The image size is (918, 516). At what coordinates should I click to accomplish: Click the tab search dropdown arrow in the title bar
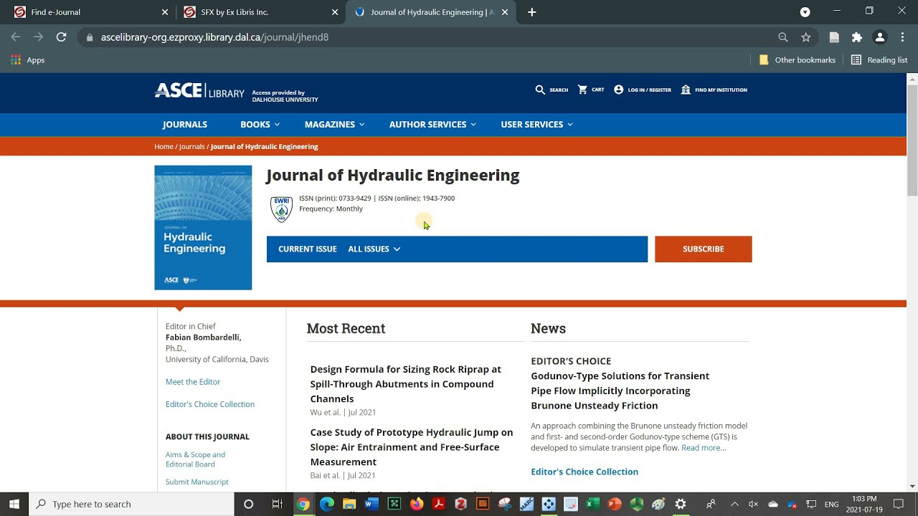coord(805,12)
